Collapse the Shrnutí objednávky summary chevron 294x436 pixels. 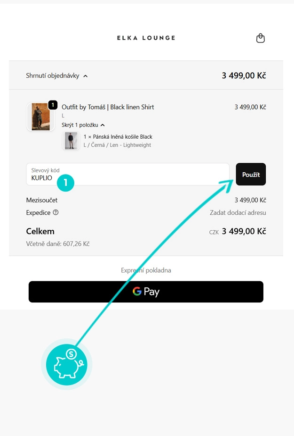coord(85,76)
